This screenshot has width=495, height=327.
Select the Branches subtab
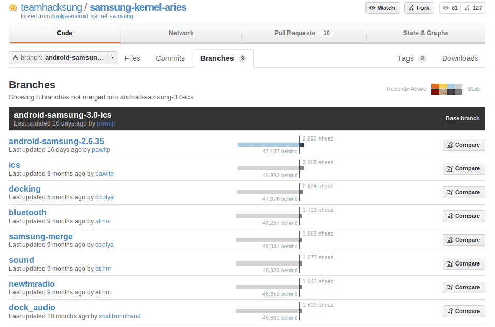(223, 58)
